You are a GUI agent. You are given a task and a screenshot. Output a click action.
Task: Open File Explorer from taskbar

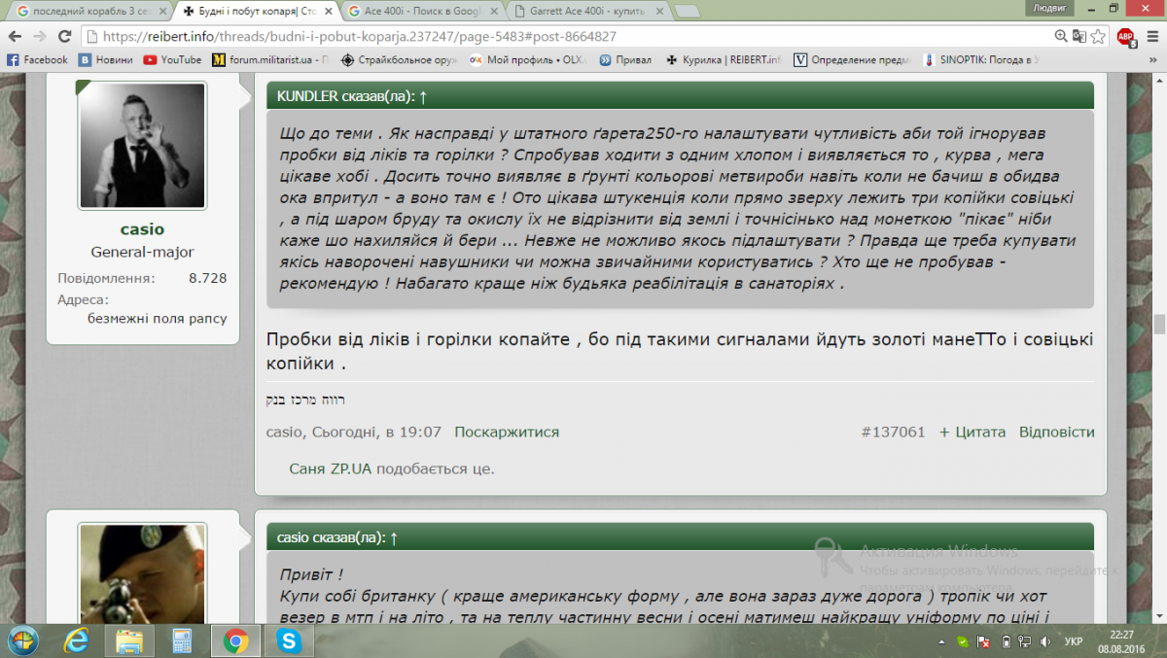[128, 641]
